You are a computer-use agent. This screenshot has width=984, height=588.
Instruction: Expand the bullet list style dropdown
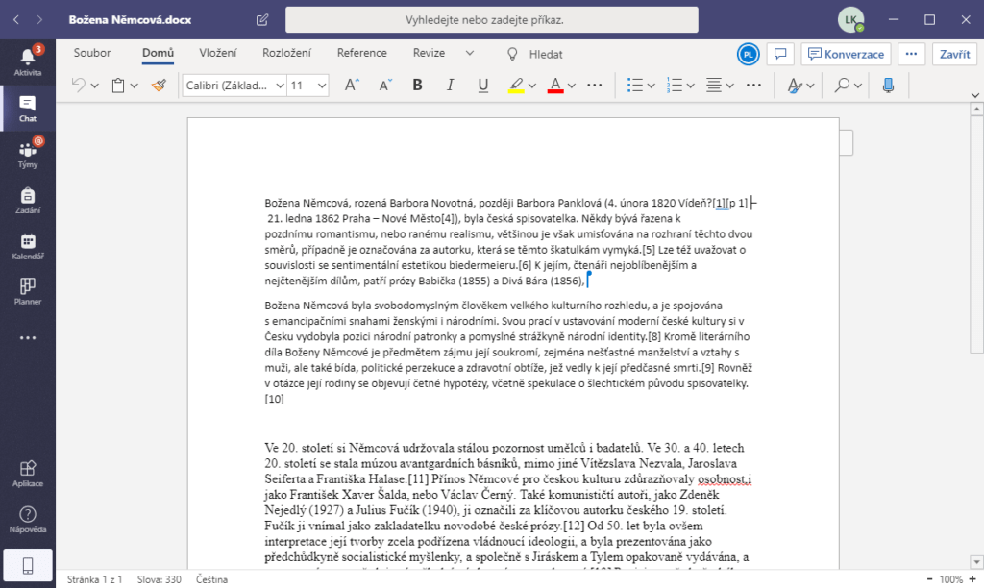[652, 86]
